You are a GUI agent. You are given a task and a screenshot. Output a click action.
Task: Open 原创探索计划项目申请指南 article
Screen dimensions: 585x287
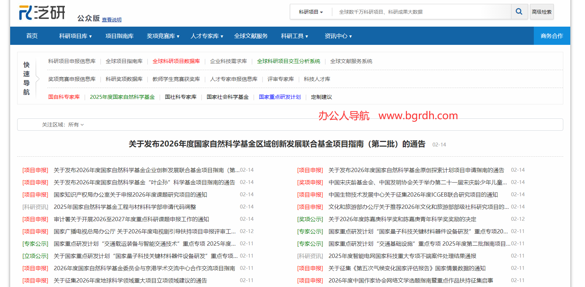tap(416, 170)
